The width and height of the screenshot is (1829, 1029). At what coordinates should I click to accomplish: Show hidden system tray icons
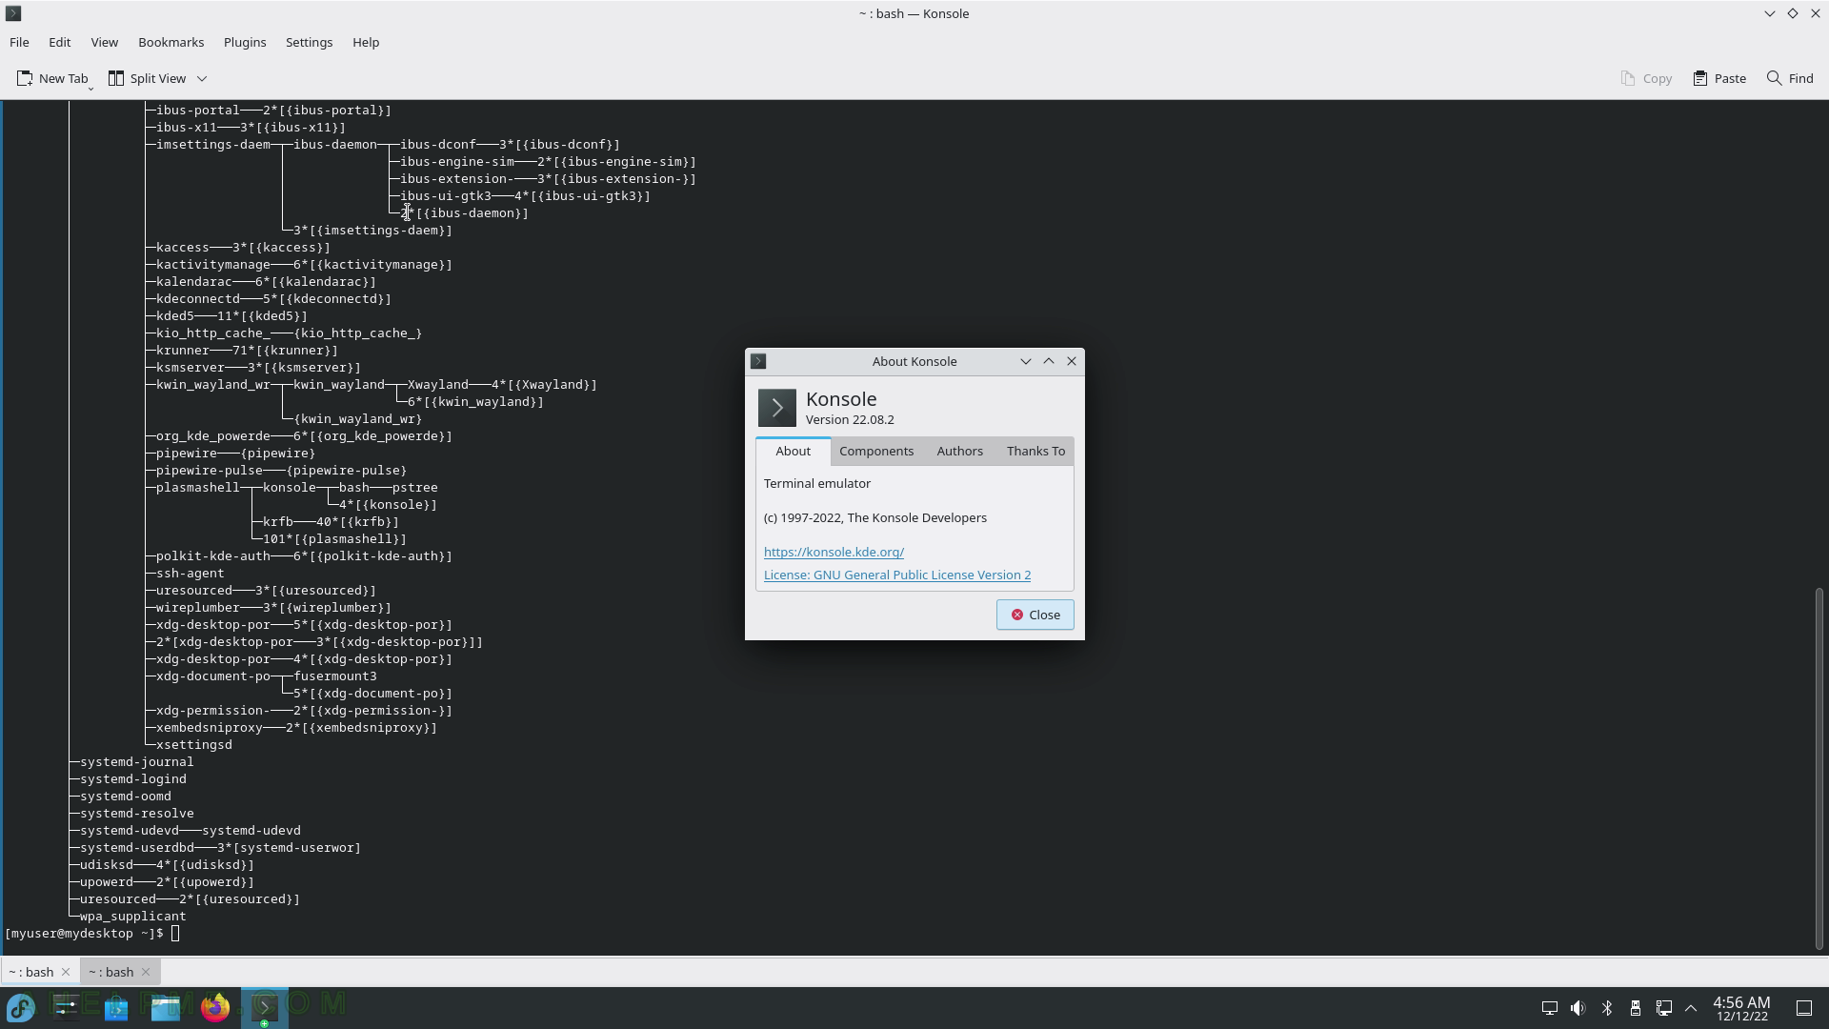click(x=1692, y=1008)
